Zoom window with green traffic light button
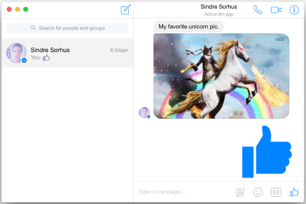 (x=26, y=9)
